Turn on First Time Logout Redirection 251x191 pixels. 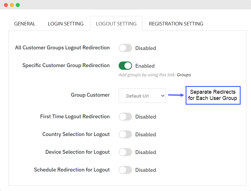[125, 117]
